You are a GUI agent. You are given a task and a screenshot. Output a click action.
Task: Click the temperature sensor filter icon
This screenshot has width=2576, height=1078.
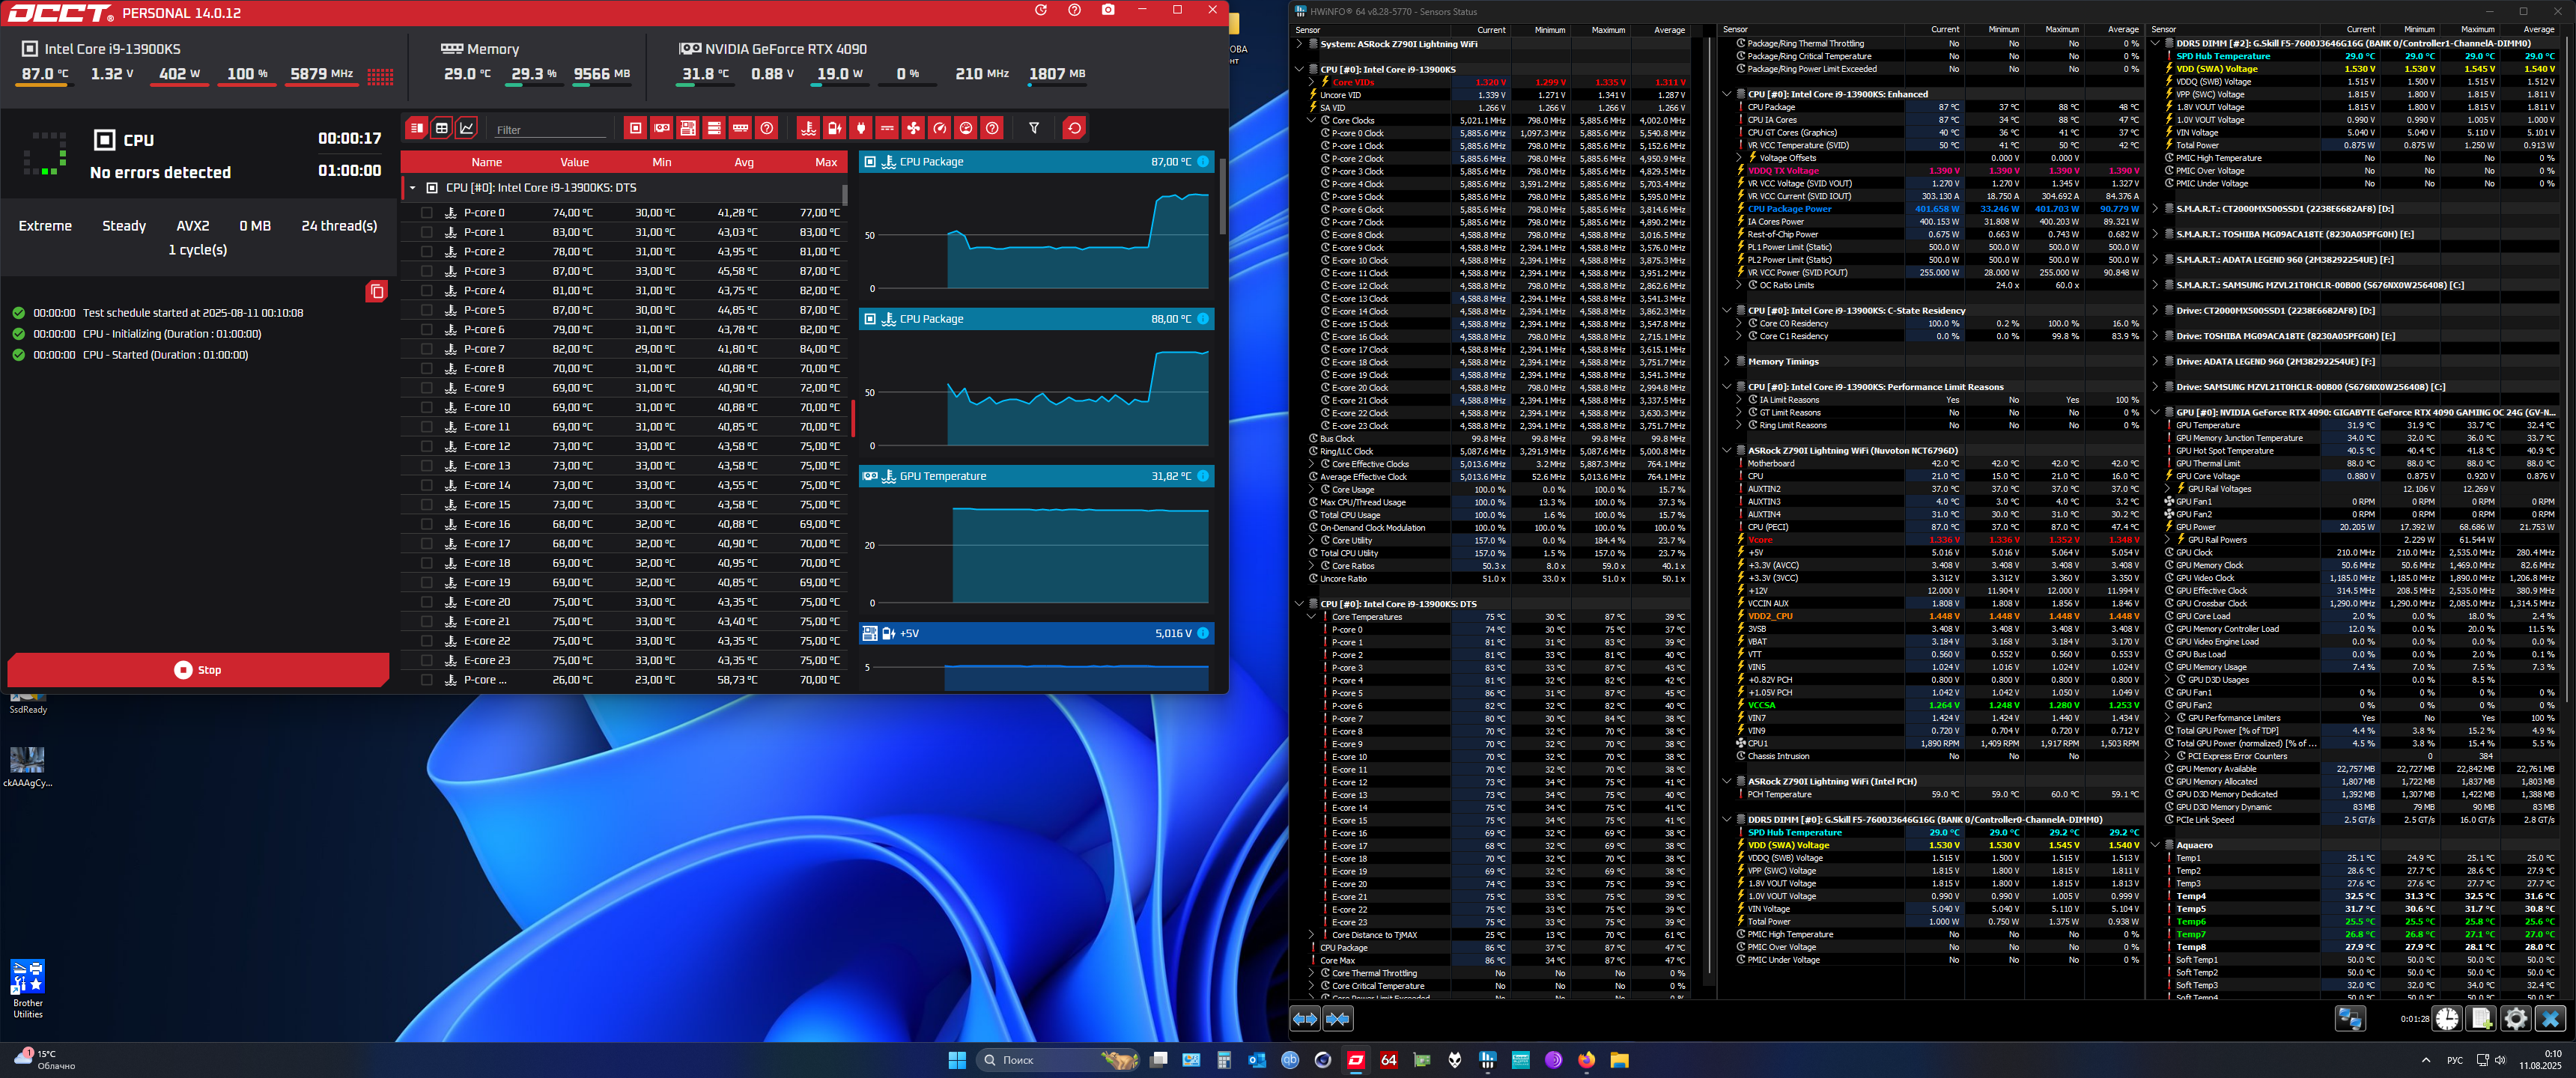pyautogui.click(x=808, y=128)
